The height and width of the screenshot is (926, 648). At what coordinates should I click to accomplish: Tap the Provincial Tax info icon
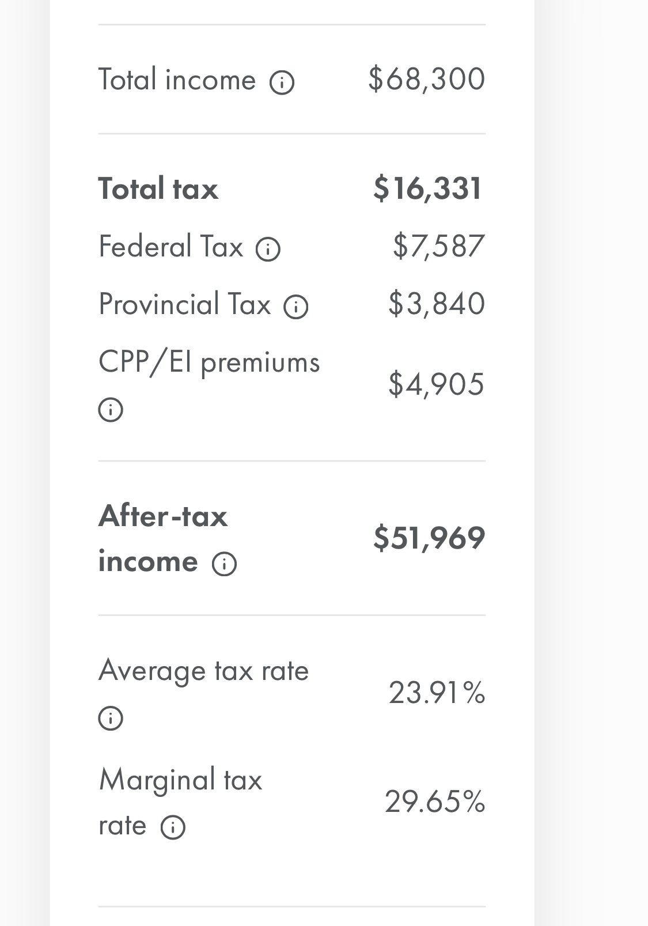296,307
